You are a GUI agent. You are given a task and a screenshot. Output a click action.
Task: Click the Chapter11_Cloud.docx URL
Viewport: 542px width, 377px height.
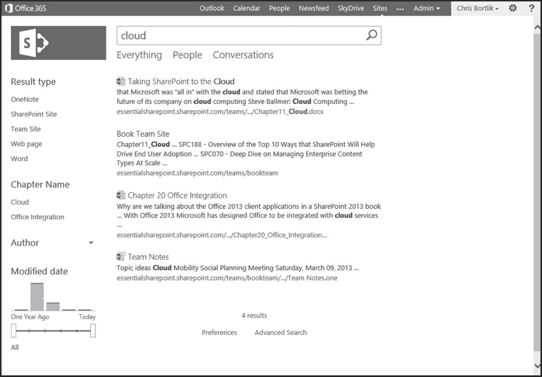[220, 112]
